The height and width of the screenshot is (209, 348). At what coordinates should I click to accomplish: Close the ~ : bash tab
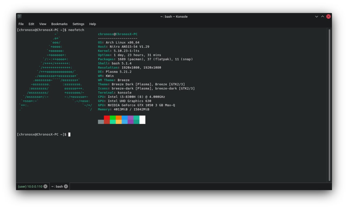(66, 187)
